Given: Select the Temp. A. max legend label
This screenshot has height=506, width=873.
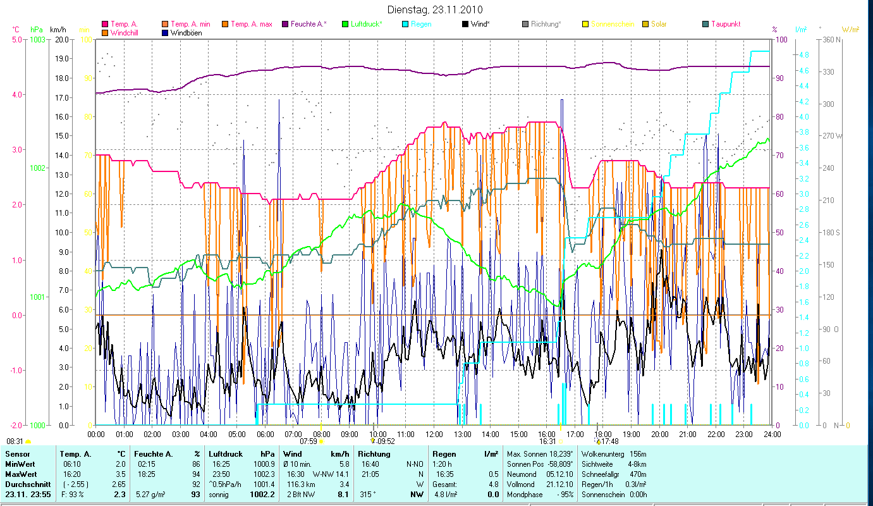Looking at the screenshot, I should 252,24.
